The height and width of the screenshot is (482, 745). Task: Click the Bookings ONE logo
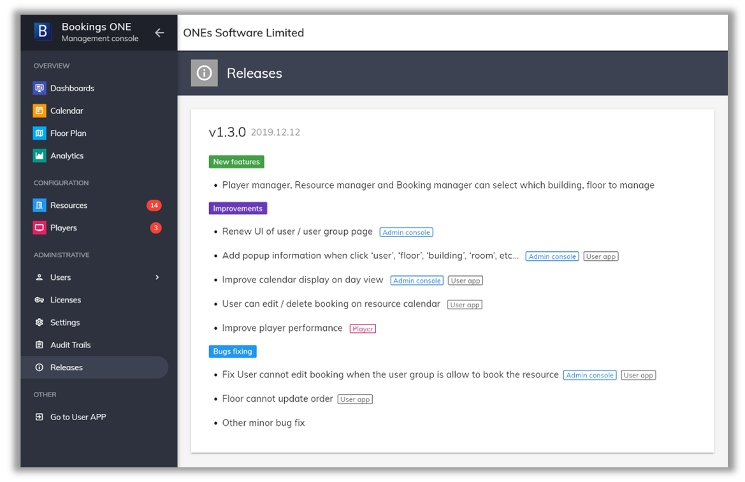(43, 32)
